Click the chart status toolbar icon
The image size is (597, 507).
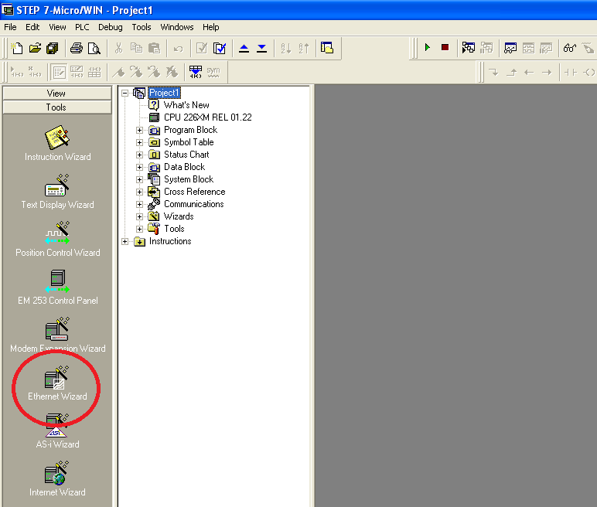point(510,48)
